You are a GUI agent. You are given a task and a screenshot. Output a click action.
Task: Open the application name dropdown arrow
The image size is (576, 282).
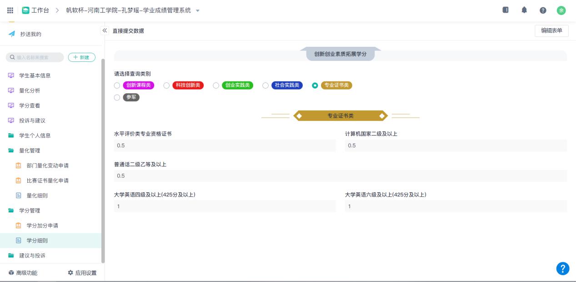pyautogui.click(x=197, y=10)
